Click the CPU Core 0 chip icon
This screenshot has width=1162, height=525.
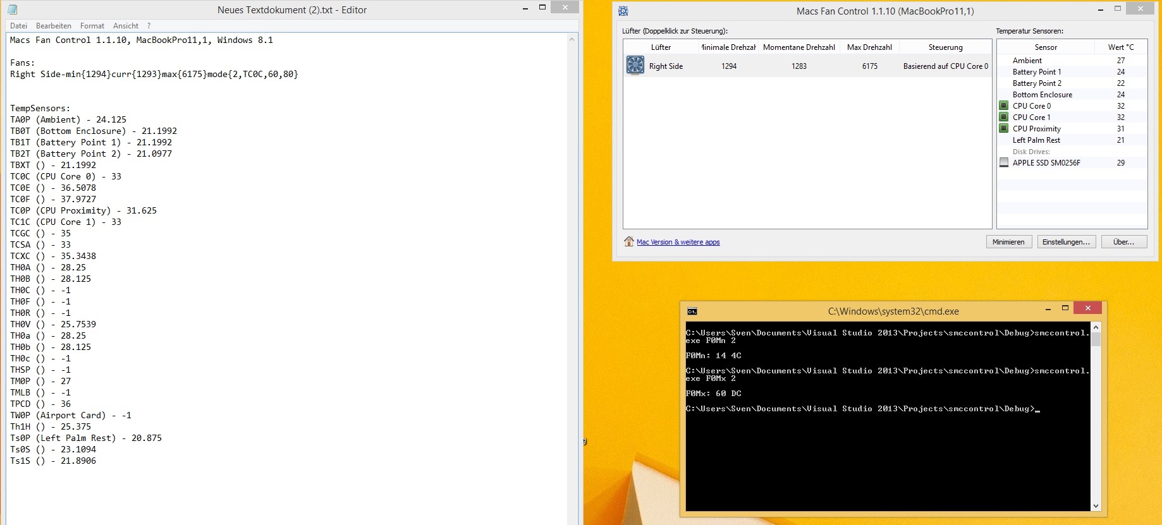[1003, 106]
